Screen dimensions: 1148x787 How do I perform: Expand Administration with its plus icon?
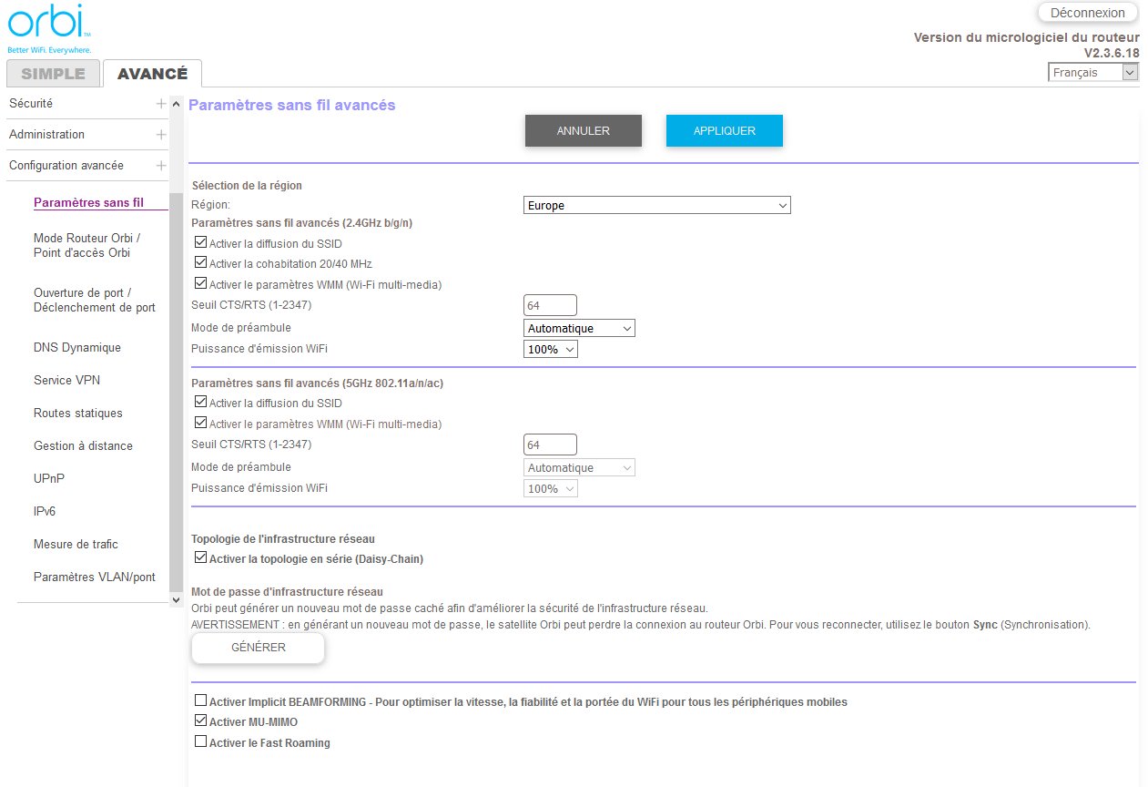161,135
